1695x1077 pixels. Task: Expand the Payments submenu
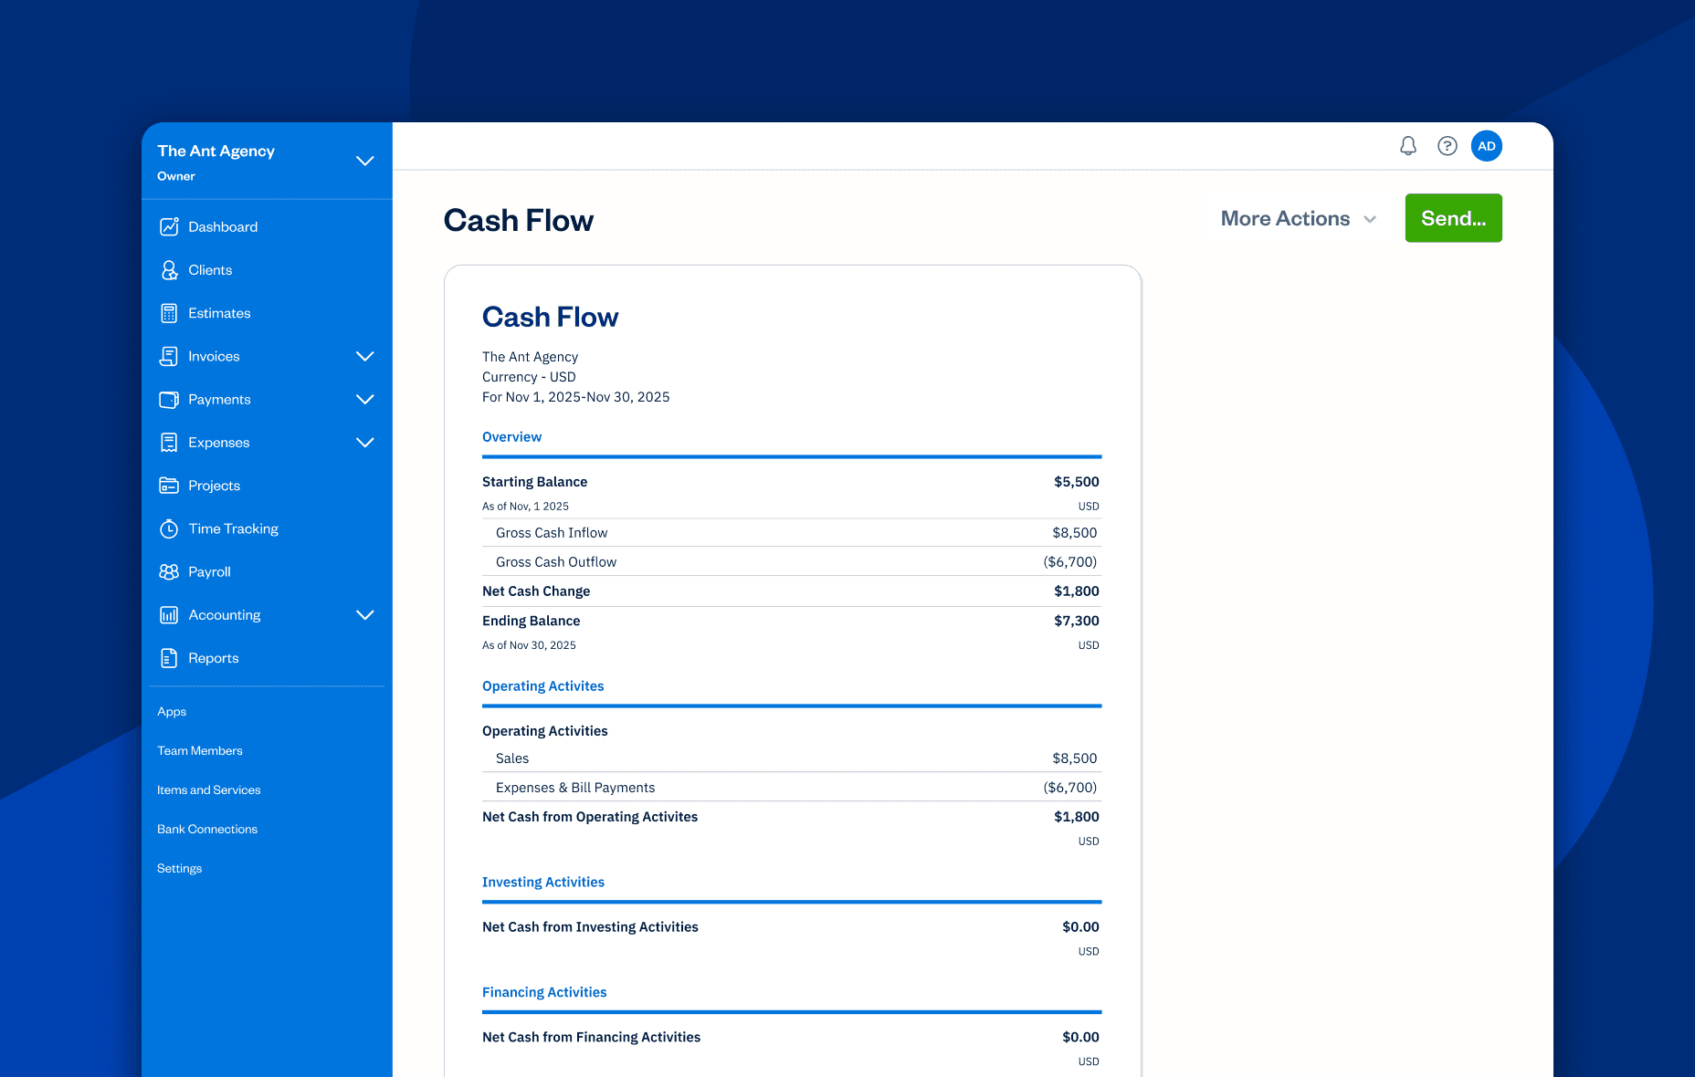[365, 400]
